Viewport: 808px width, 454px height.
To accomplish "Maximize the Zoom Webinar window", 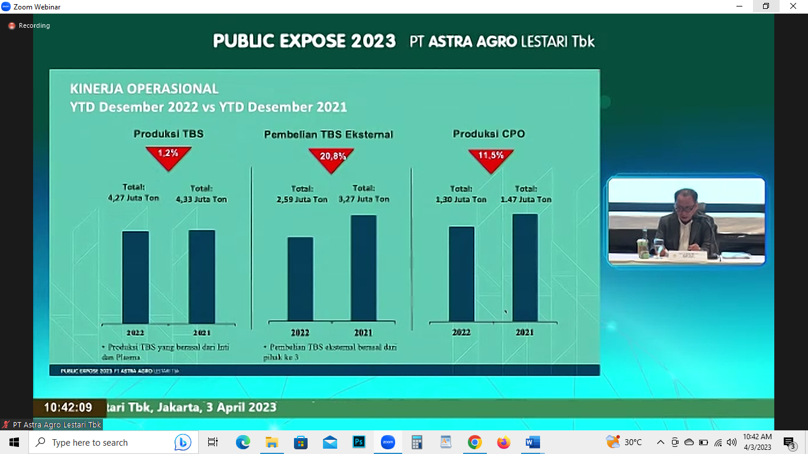I will point(766,7).
